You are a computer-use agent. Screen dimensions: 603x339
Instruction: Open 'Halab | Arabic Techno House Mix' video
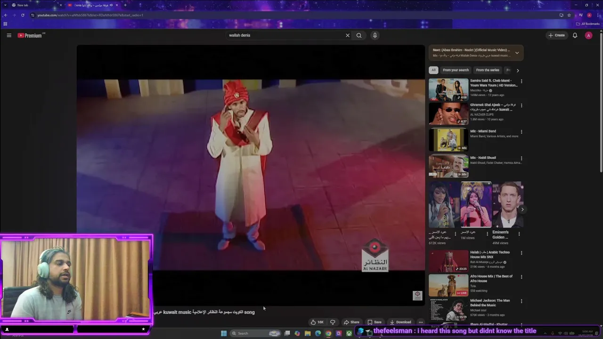[x=448, y=261]
